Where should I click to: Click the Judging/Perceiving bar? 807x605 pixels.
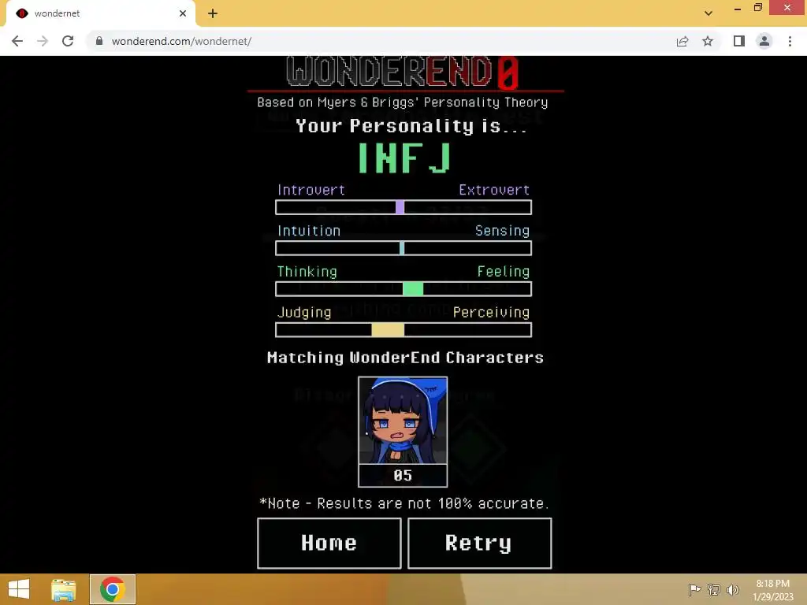tap(403, 330)
